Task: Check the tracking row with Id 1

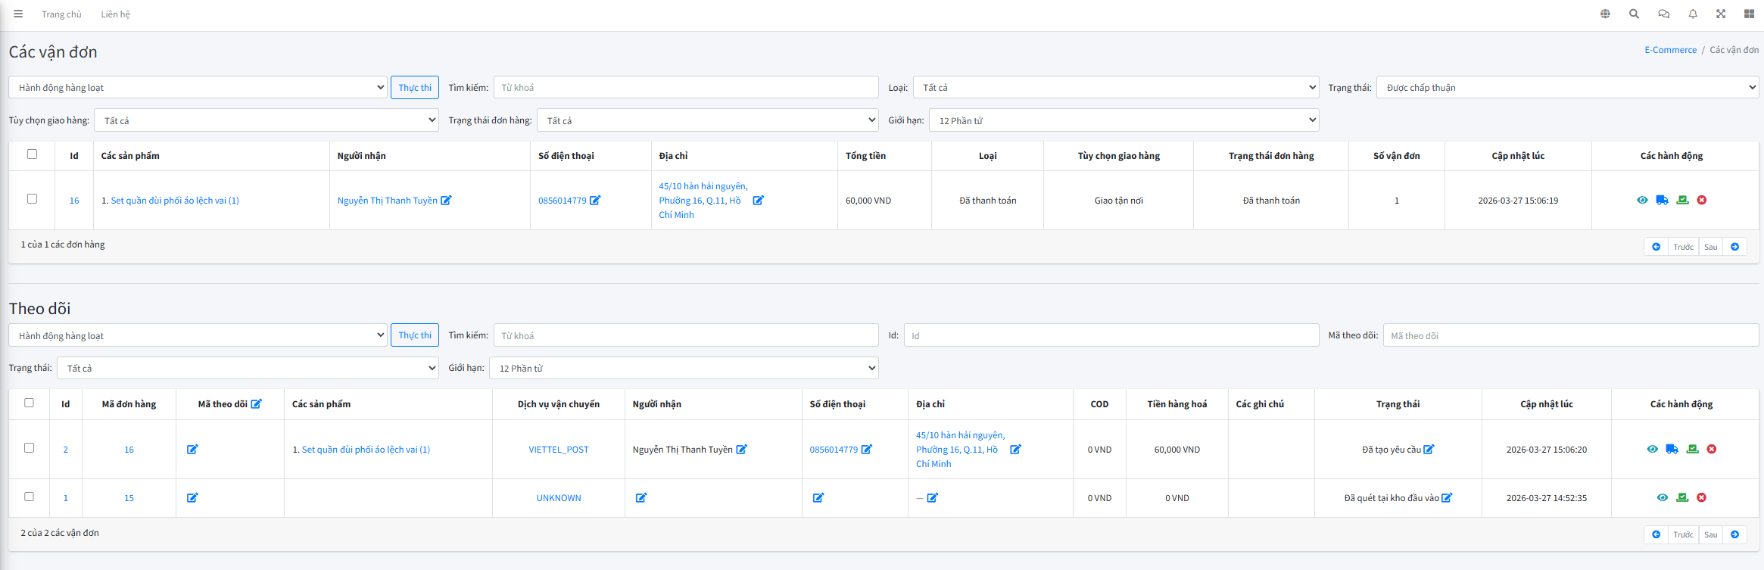Action: pos(29,497)
